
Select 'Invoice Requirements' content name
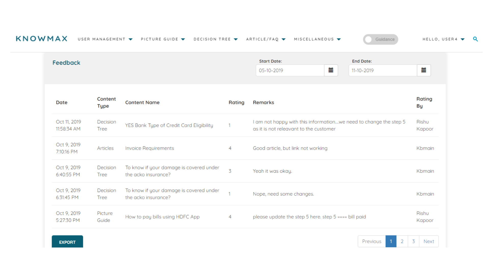[x=150, y=148]
